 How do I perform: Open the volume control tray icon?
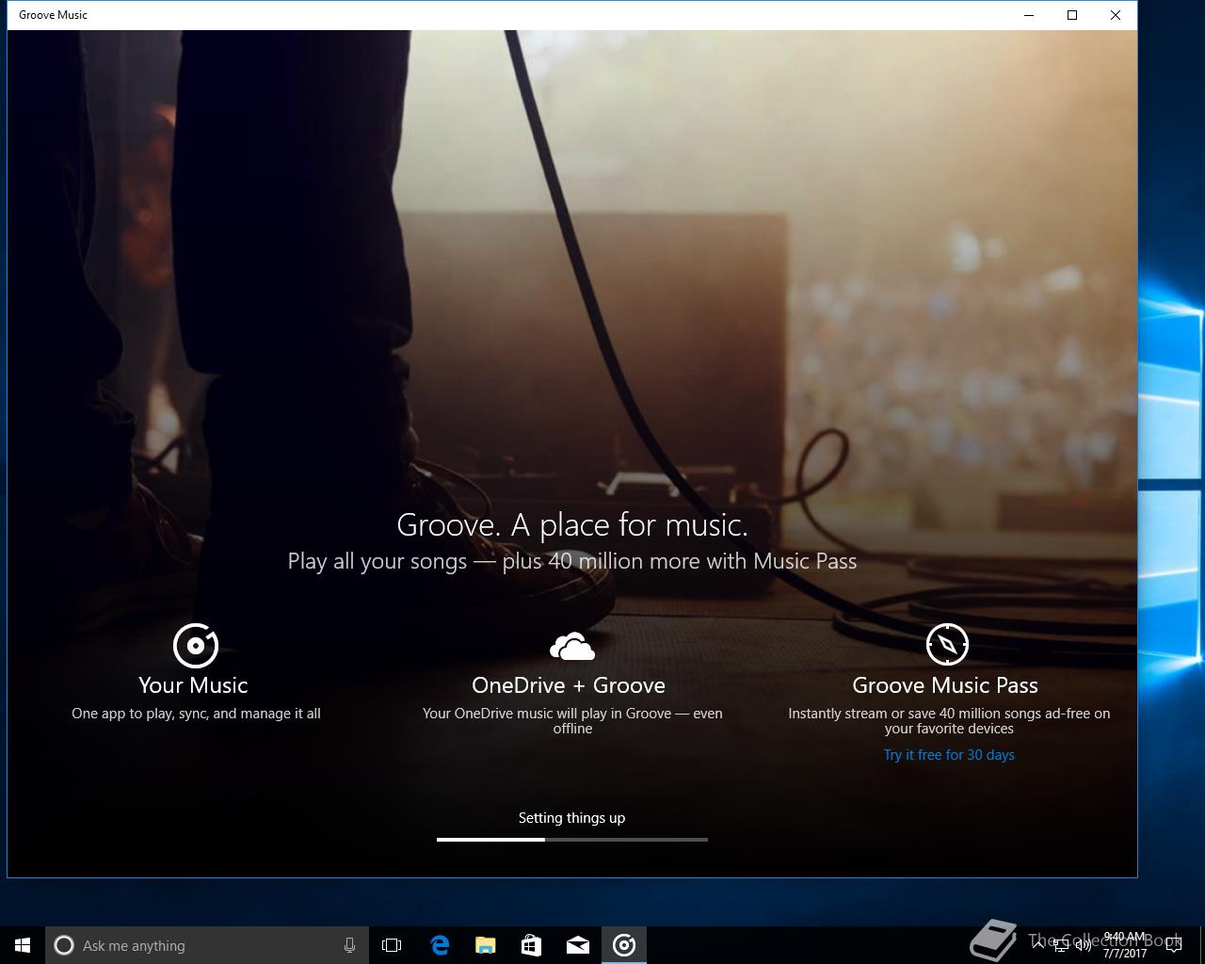point(1084,945)
